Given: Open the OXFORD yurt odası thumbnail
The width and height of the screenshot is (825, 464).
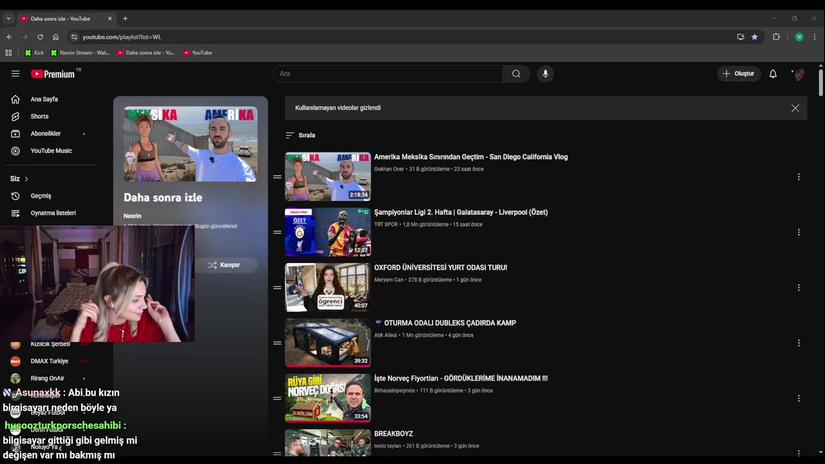Looking at the screenshot, I should [x=328, y=287].
